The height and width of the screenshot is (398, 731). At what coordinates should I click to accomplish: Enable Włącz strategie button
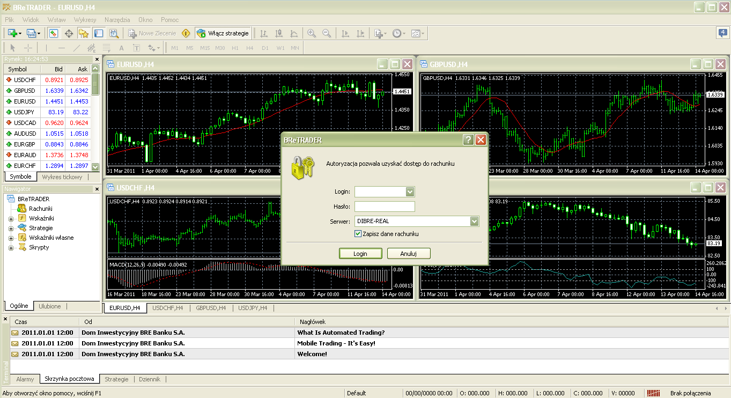pyautogui.click(x=223, y=33)
